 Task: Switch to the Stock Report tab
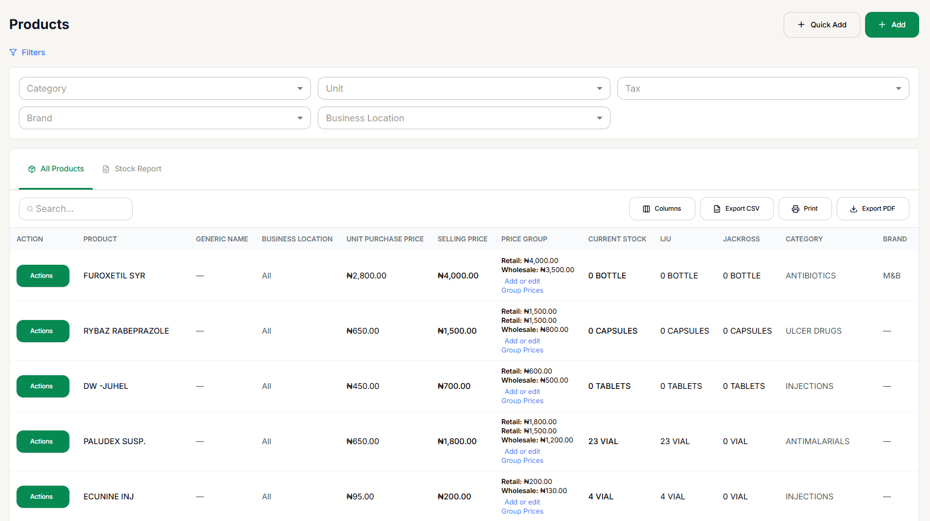pyautogui.click(x=132, y=169)
